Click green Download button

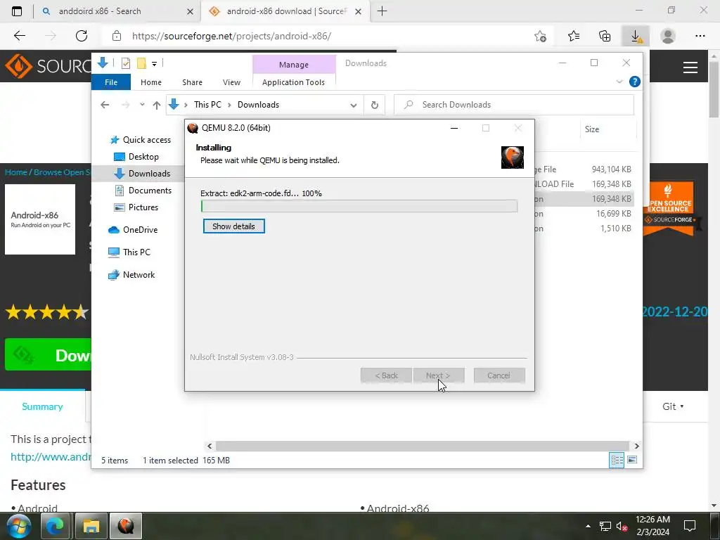(x=49, y=354)
